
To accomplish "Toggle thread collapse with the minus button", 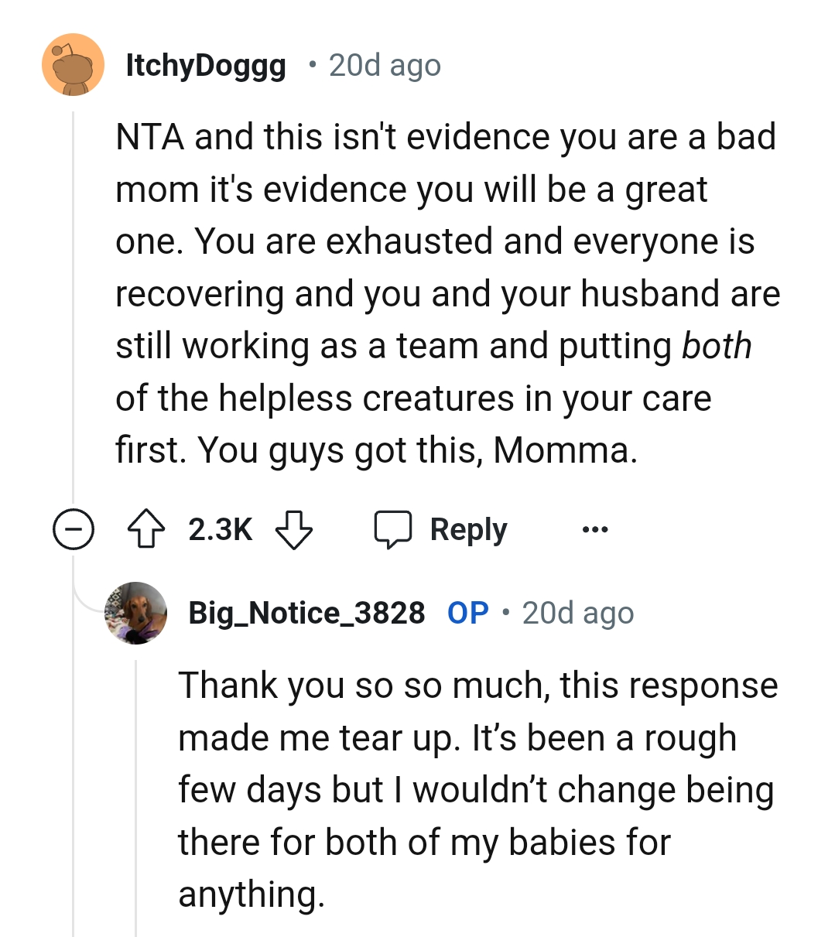I will (x=74, y=529).
